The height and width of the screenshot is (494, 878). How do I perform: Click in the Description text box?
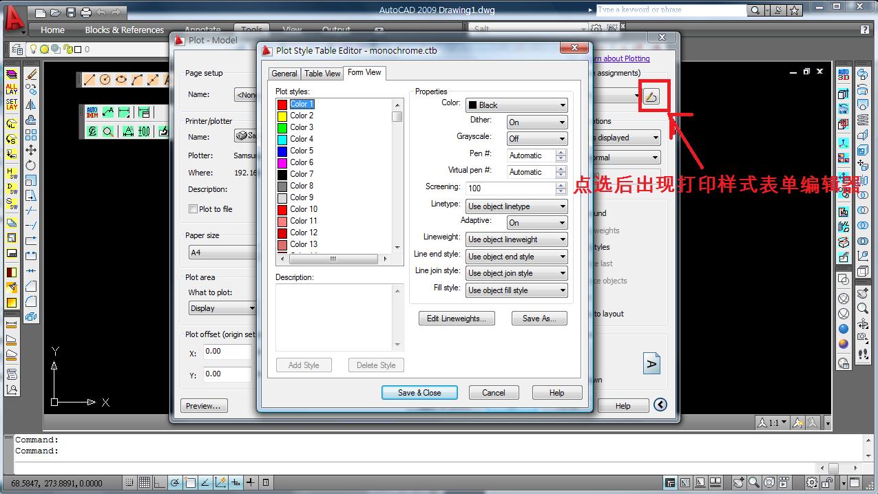pyautogui.click(x=334, y=318)
